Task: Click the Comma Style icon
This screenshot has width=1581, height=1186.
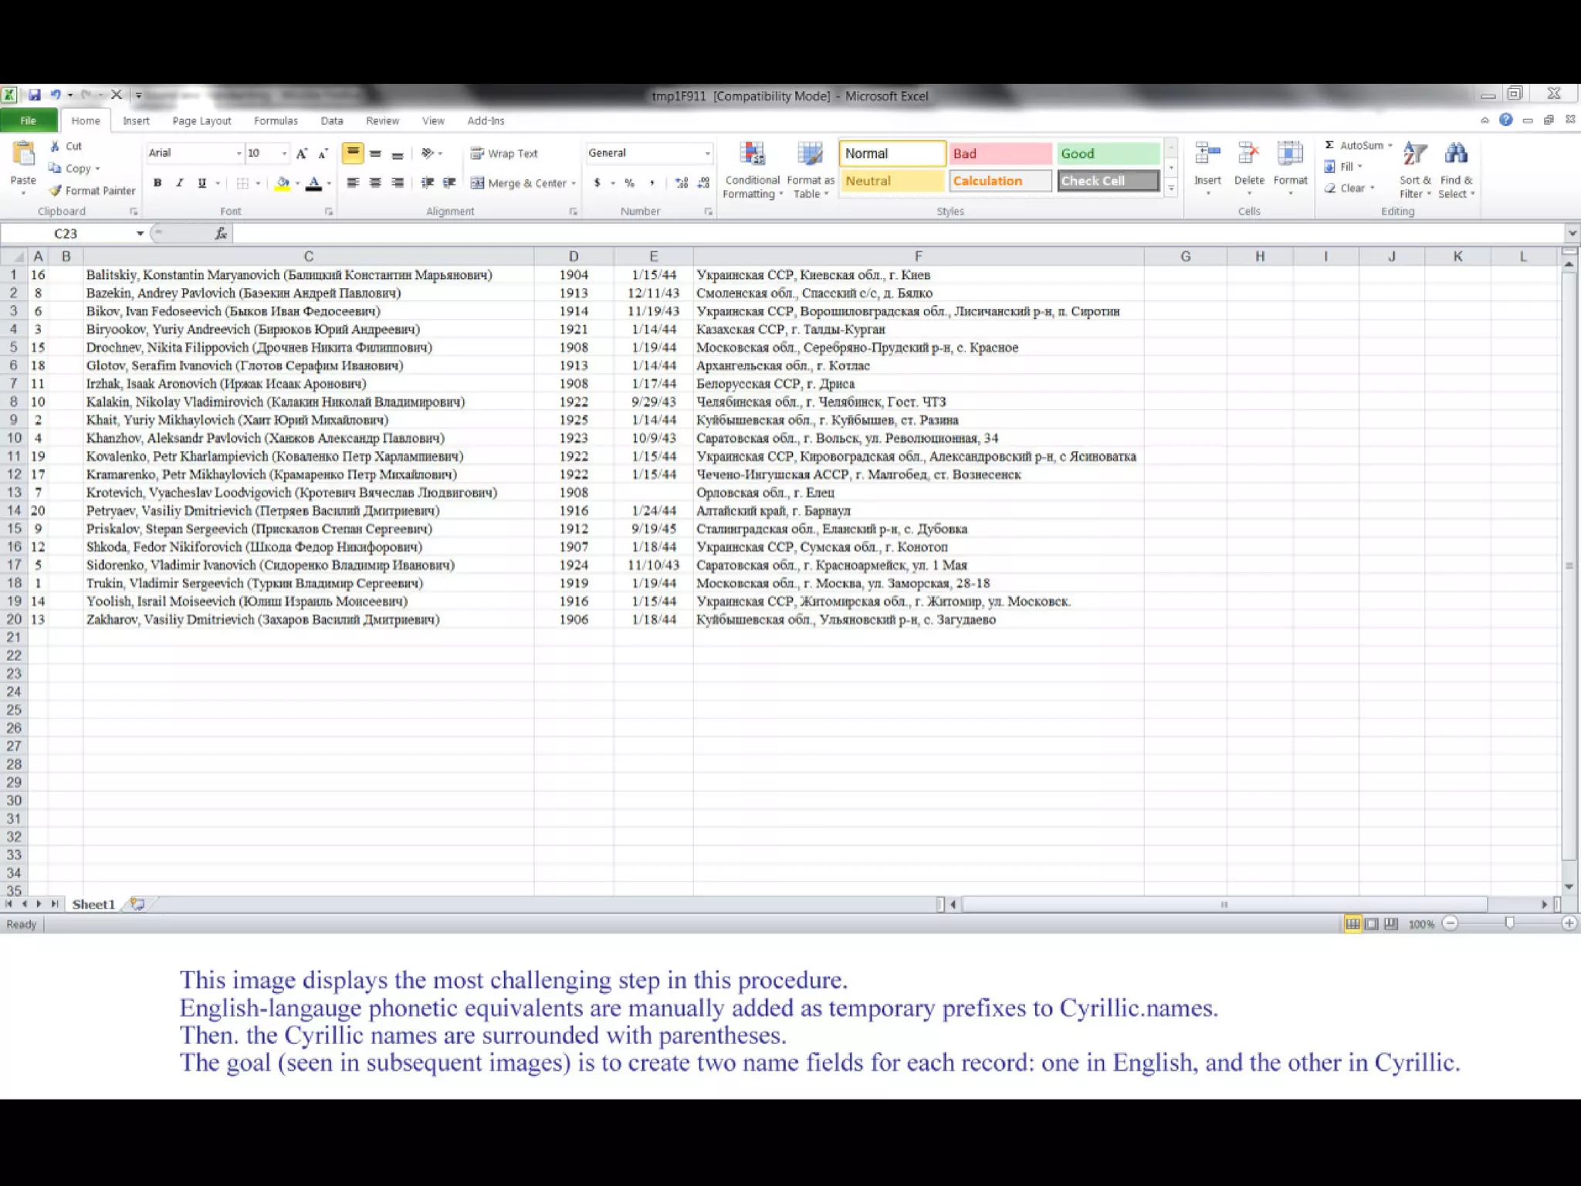Action: [x=652, y=183]
